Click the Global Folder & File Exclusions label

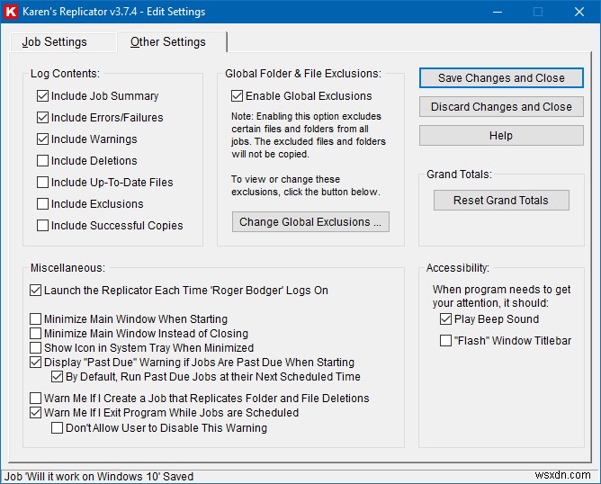303,73
